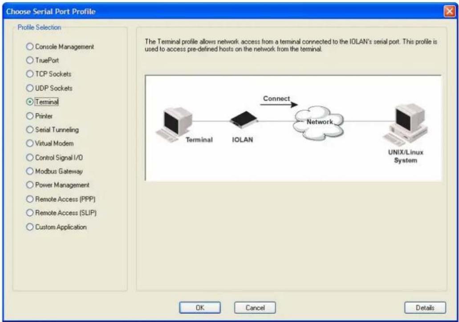Click the UNIX/Linux System computer icon
This screenshot has height=322, width=459.
406,124
